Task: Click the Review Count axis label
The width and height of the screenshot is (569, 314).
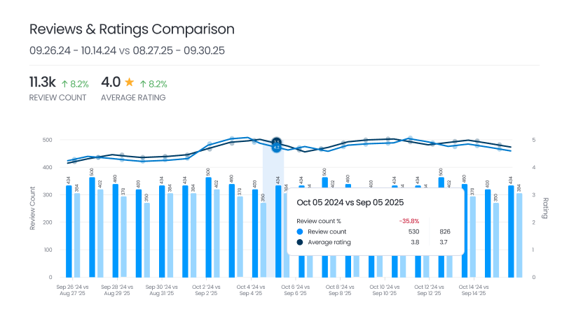Action: [32, 208]
